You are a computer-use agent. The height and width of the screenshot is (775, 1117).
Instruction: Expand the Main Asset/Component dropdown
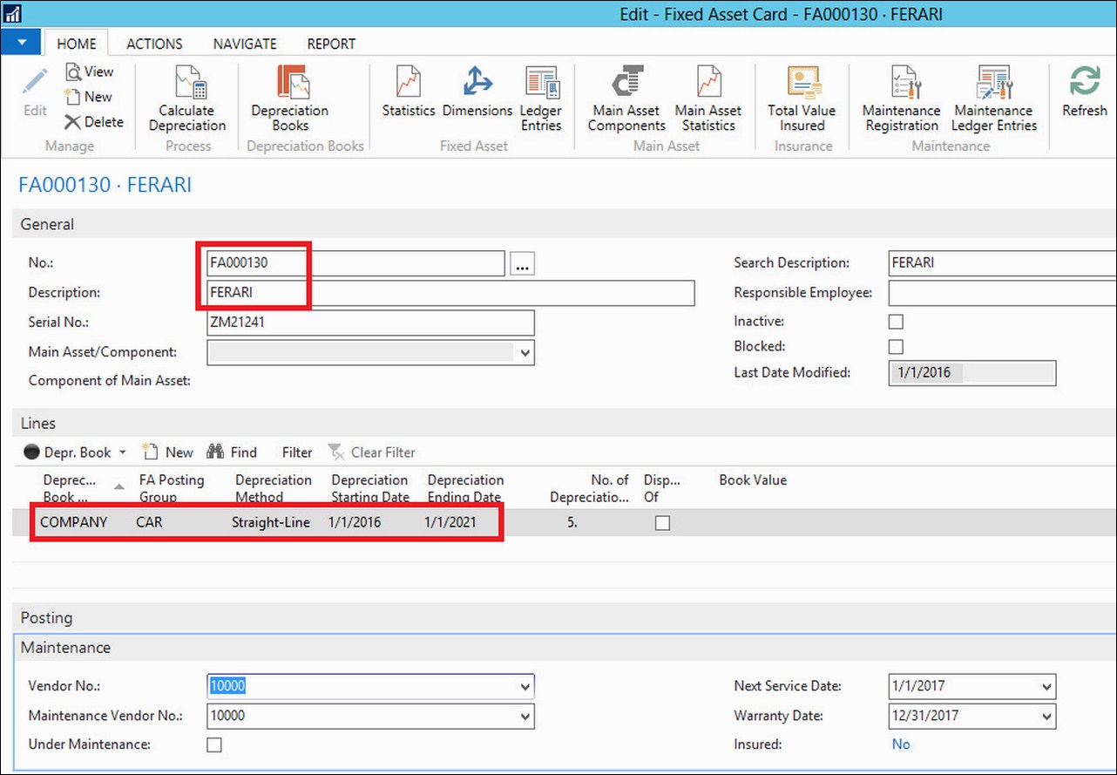pyautogui.click(x=525, y=353)
